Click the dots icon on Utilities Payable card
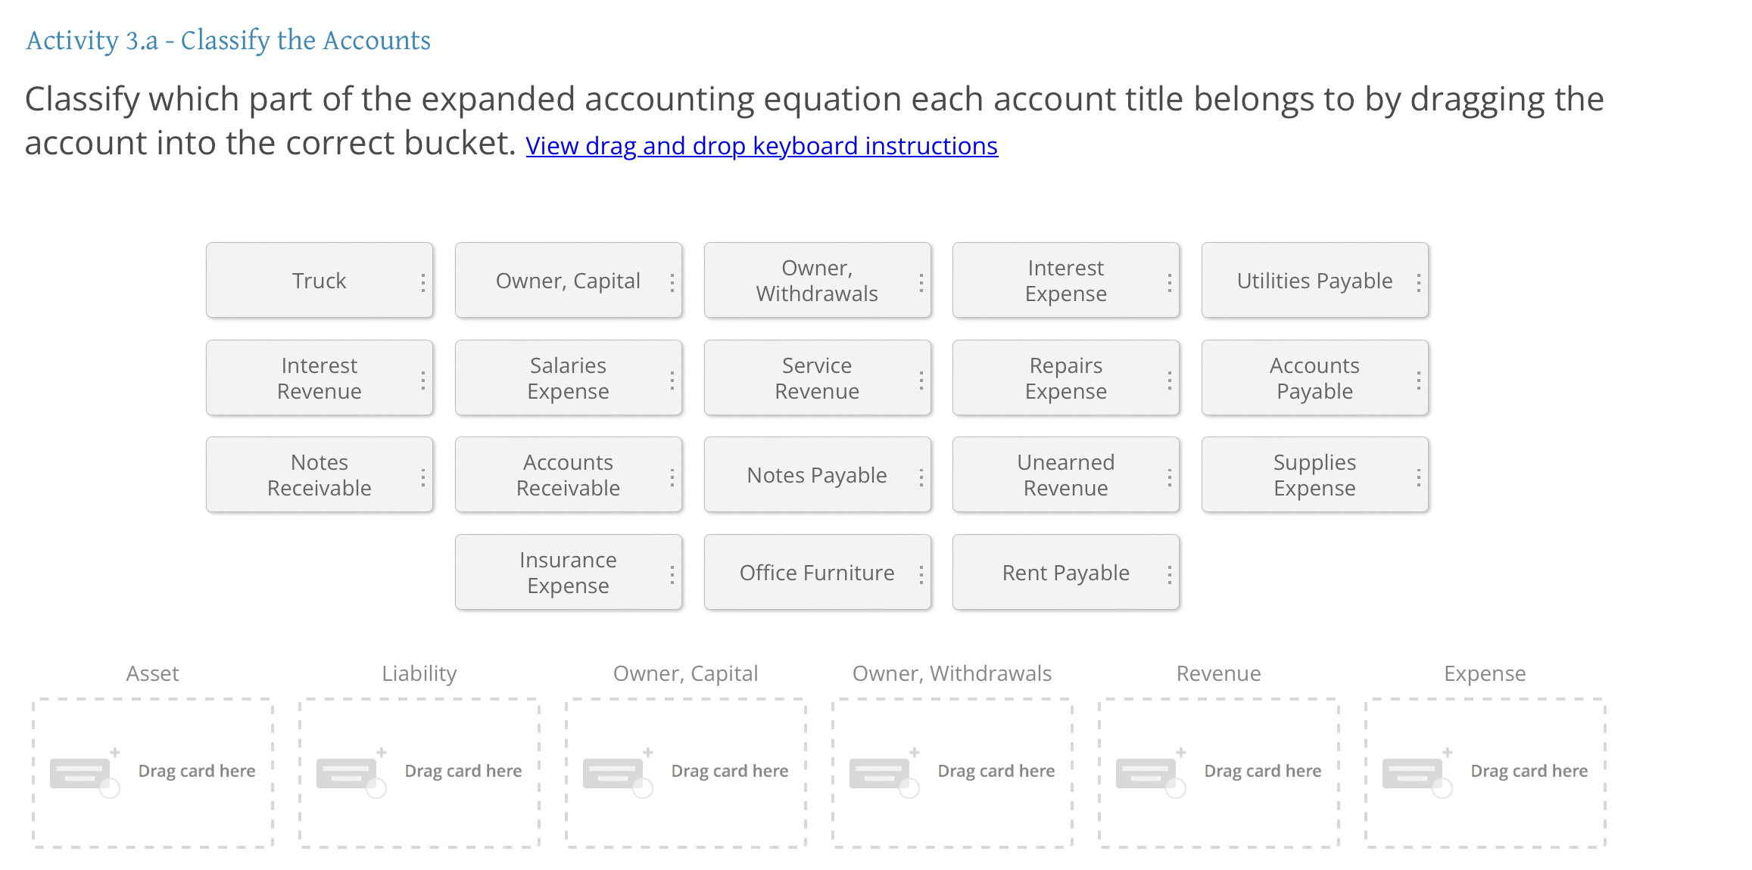The image size is (1752, 870). click(1418, 282)
